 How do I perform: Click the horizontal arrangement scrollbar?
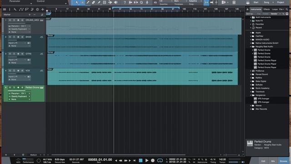click(118, 155)
